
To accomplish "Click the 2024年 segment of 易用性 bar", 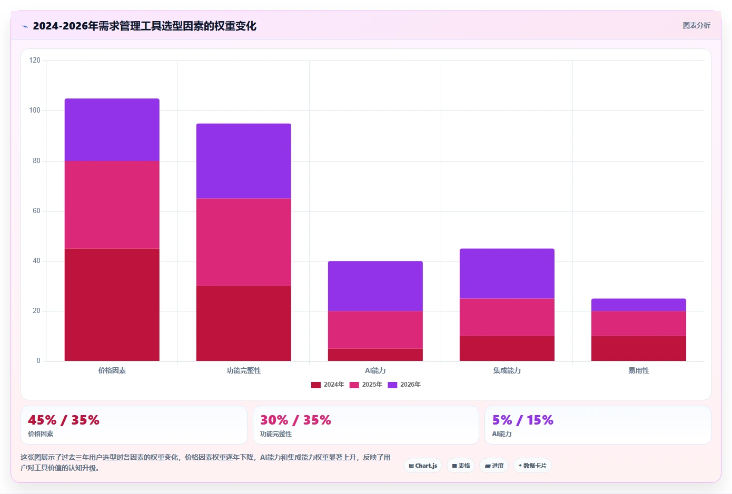I will (639, 348).
